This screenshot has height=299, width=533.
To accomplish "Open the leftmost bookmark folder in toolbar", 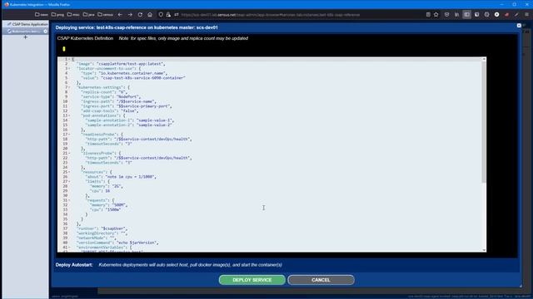I will pos(42,15).
